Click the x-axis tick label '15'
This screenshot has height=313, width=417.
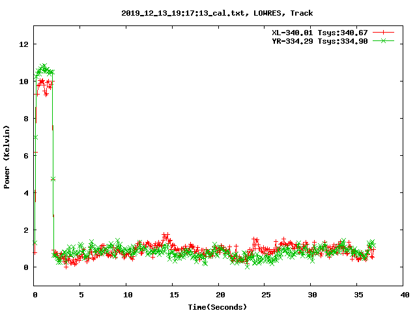click(x=174, y=295)
